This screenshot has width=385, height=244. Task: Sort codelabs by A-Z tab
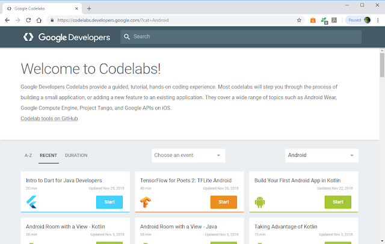click(x=28, y=156)
